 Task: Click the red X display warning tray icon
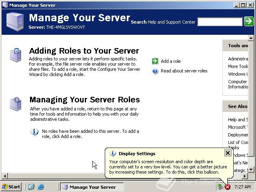pos(227,187)
